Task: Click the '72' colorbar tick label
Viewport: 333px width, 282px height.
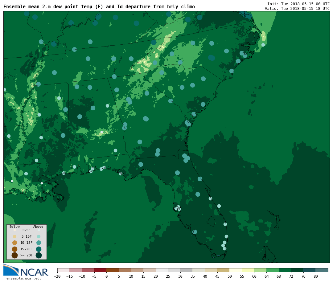Action: (291, 276)
